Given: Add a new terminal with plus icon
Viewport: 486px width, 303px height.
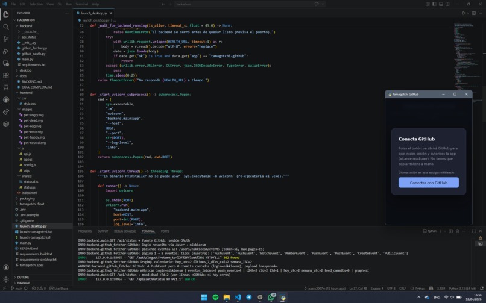Looking at the screenshot, I should tap(440, 231).
